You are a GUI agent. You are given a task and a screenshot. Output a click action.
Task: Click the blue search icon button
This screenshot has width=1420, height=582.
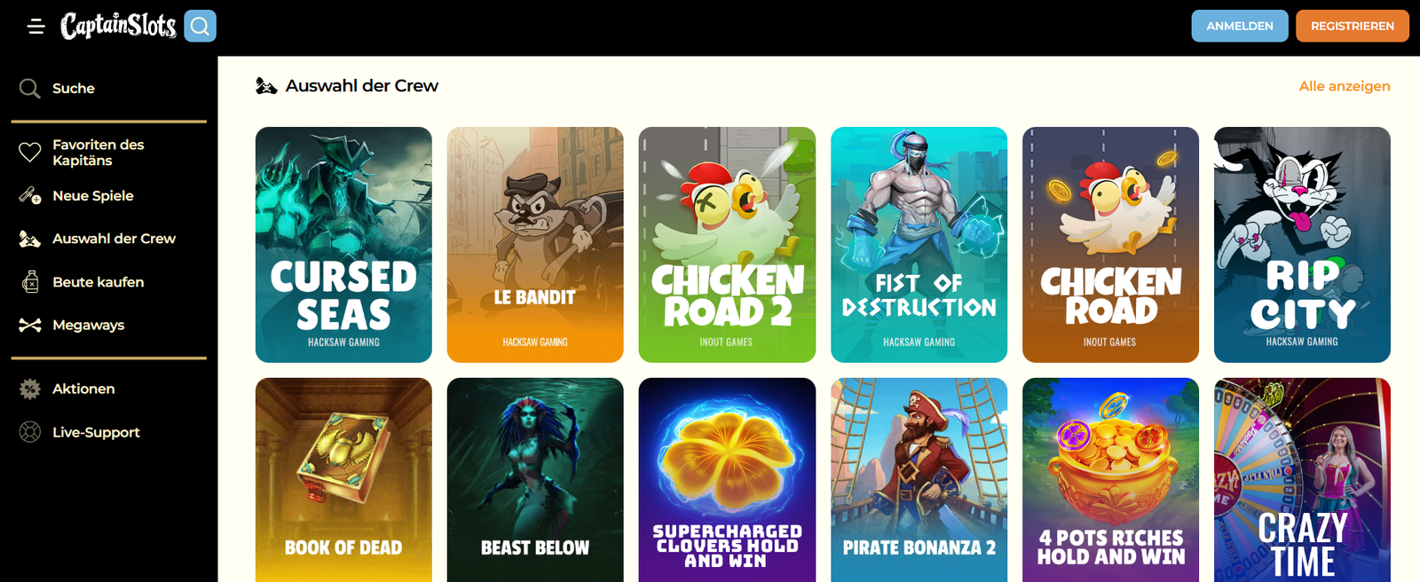point(201,26)
